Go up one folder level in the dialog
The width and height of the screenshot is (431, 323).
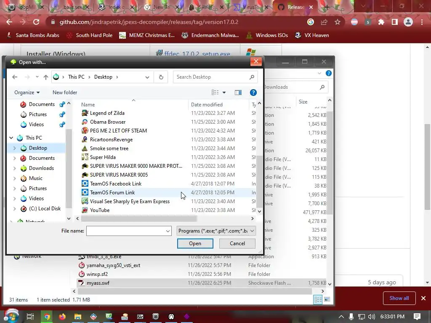point(46,77)
